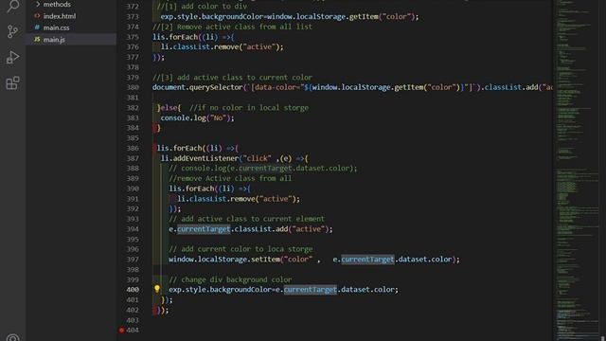606x341 pixels.
Task: Click the comment '//[2] Remove active class from all list'
Action: point(232,27)
